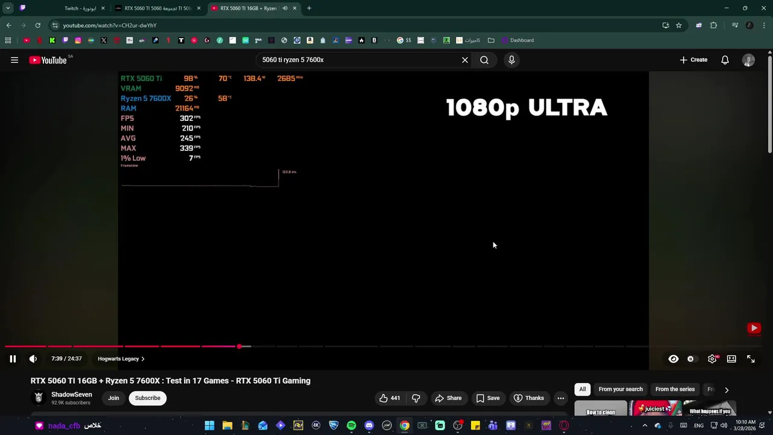Open the Chrome three-dot menu
Screen dimensions: 773x435
pos(765,25)
